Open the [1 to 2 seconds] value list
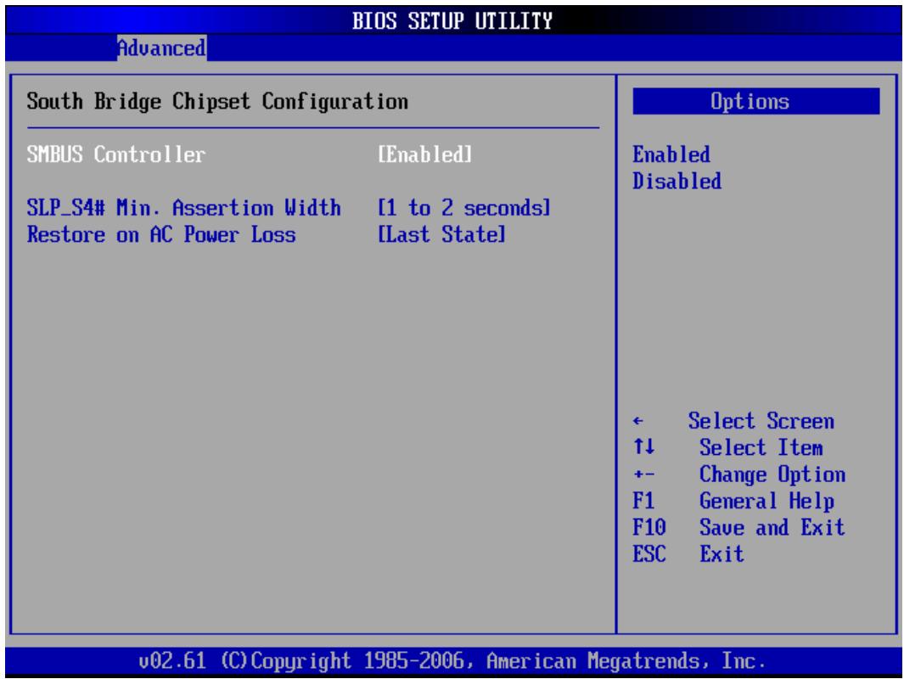Image resolution: width=904 pixels, height=679 pixels. [x=464, y=207]
